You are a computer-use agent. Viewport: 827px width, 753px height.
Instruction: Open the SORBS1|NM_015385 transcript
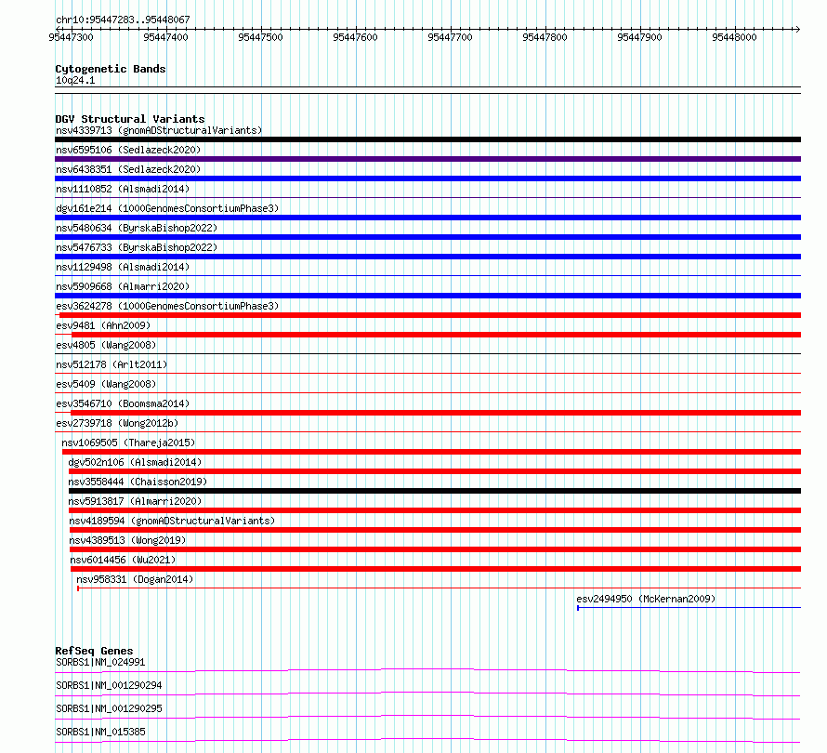[x=100, y=732]
